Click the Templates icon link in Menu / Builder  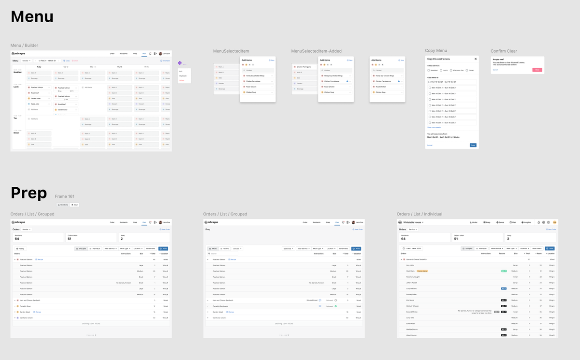click(165, 60)
